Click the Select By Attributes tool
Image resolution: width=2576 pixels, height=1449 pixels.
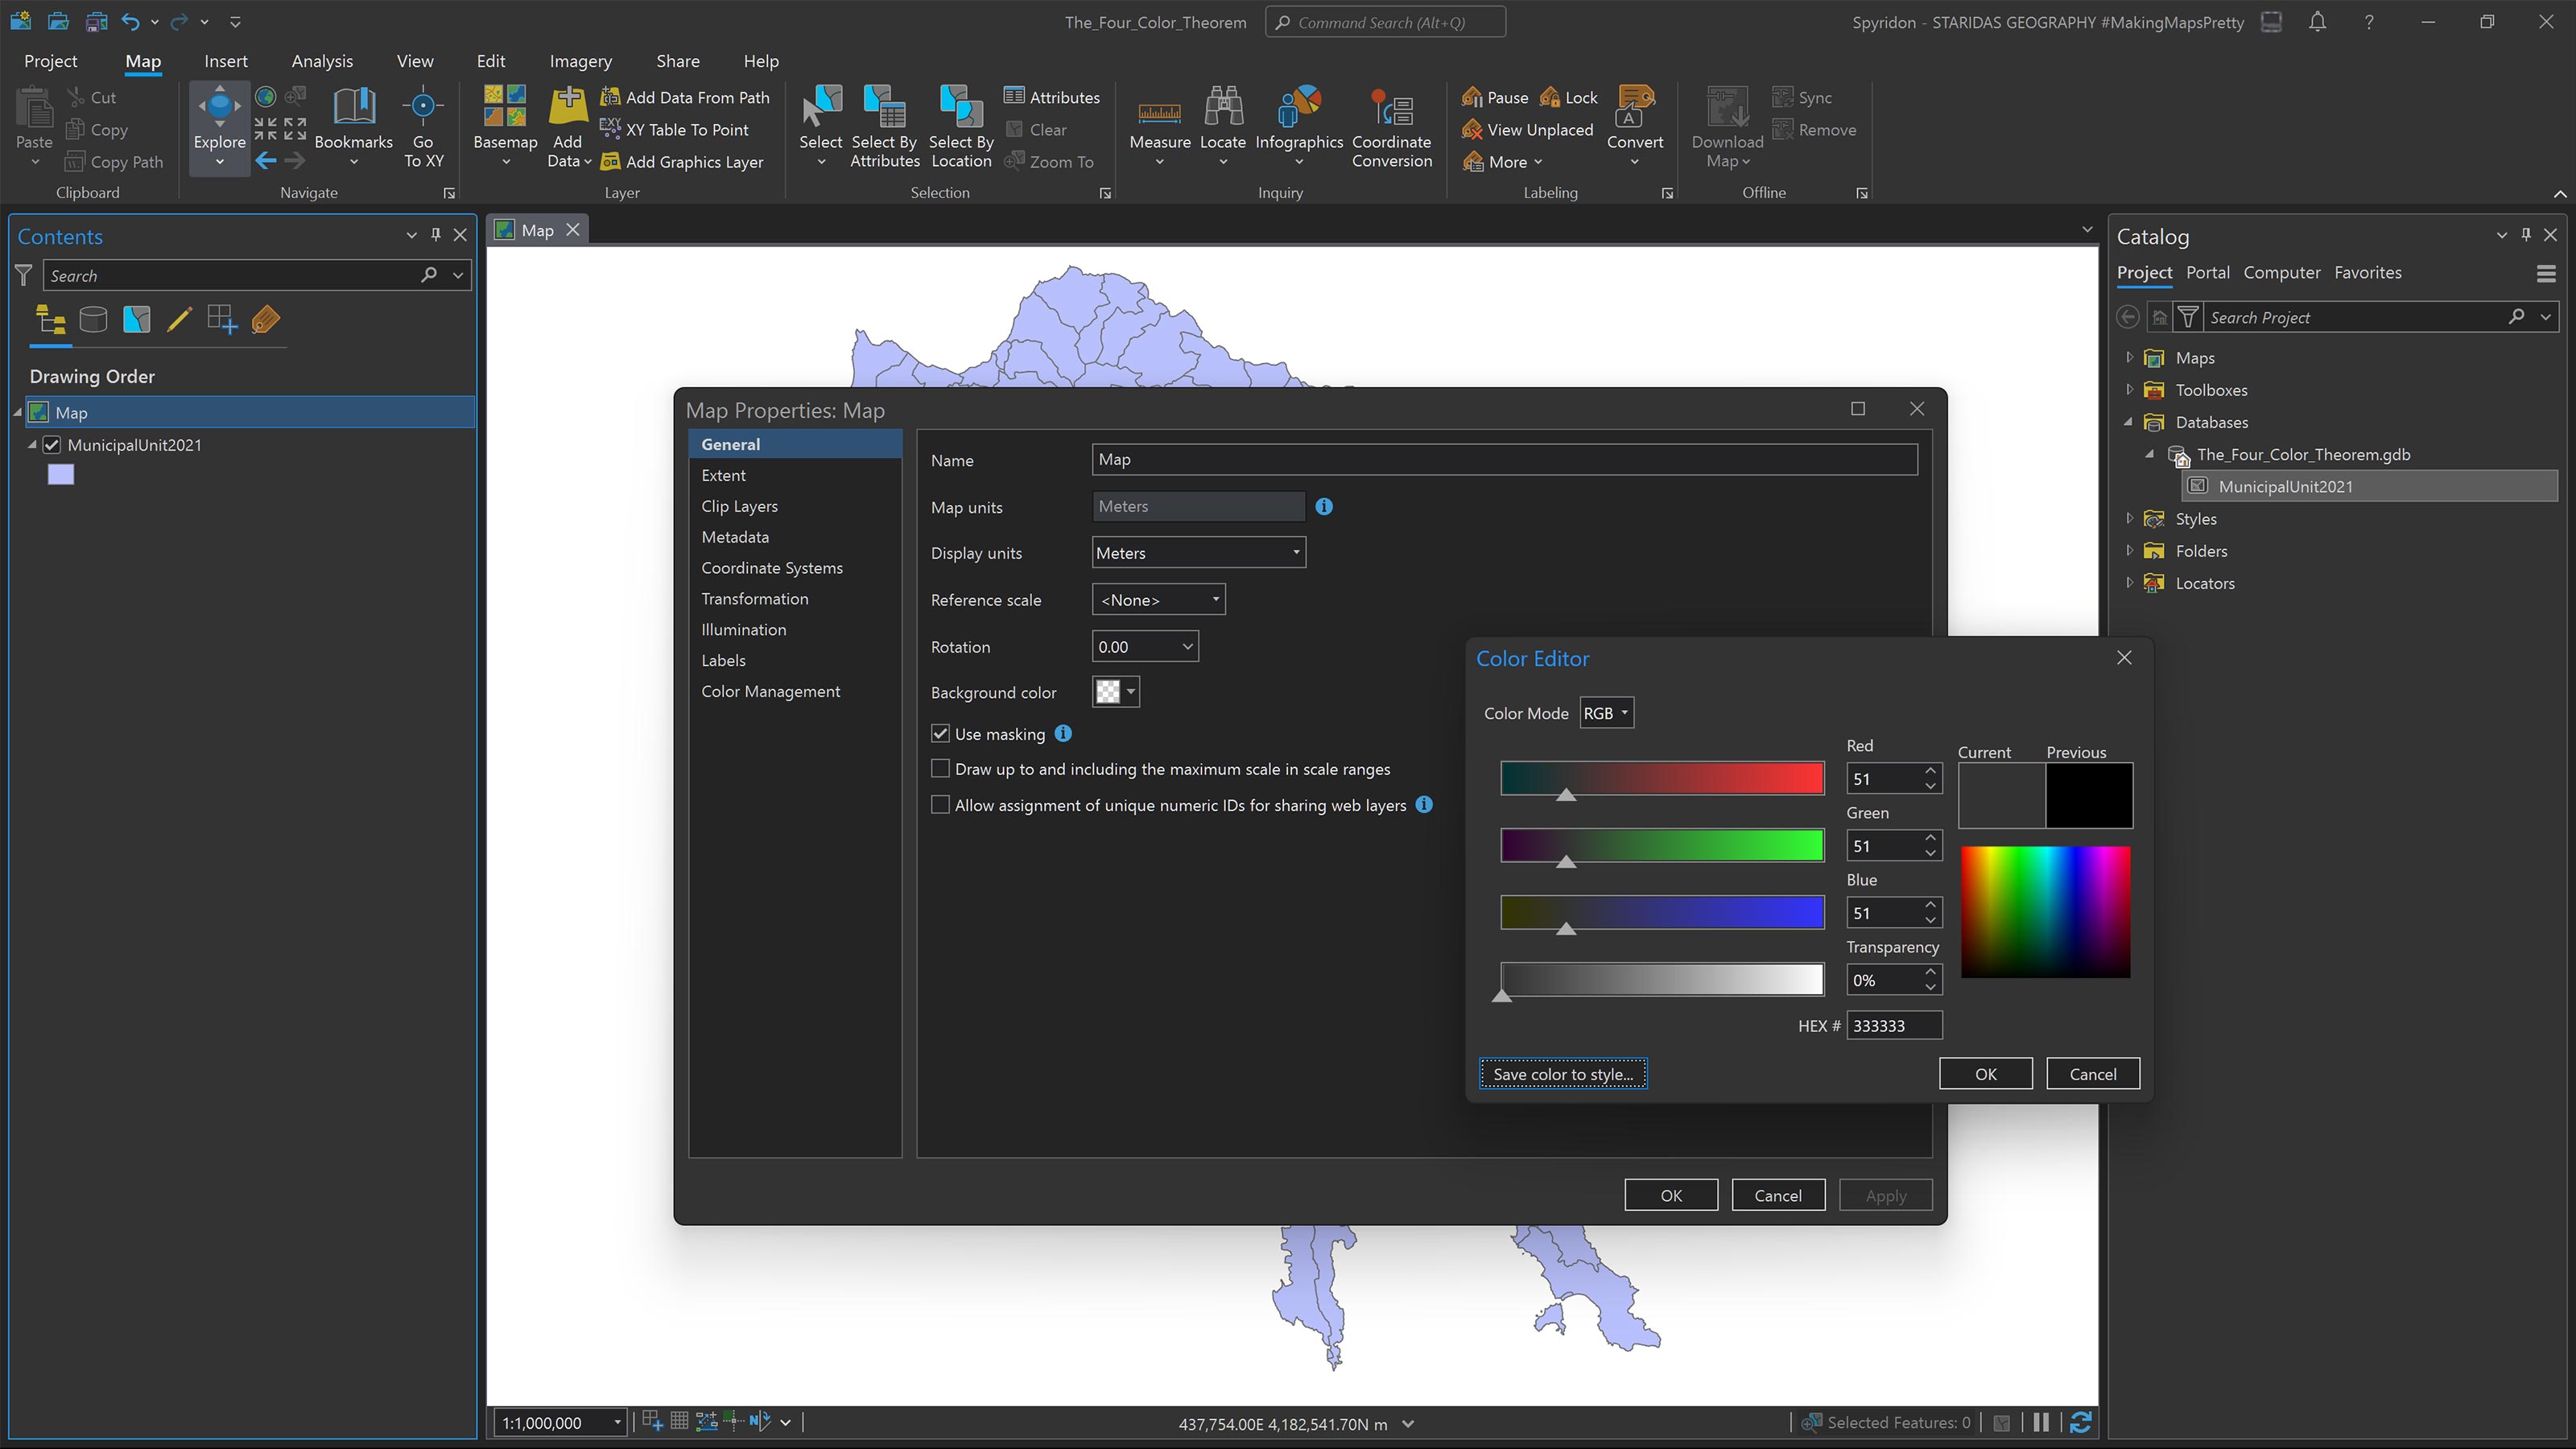[884, 125]
